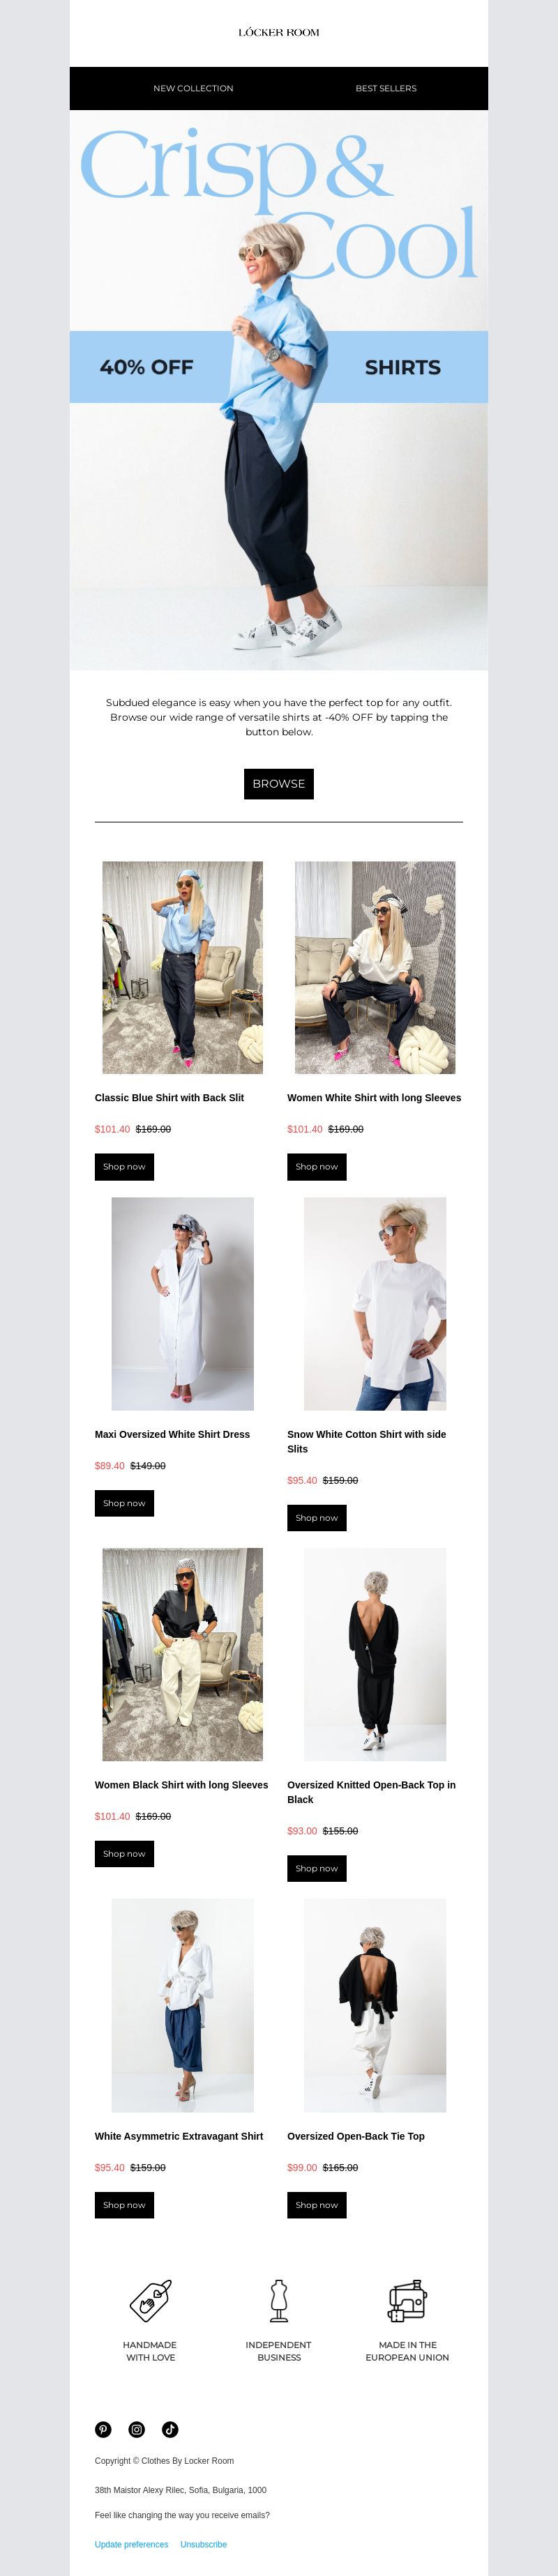Click the Locker Room logo
Viewport: 558px width, 2576px height.
pyautogui.click(x=279, y=33)
